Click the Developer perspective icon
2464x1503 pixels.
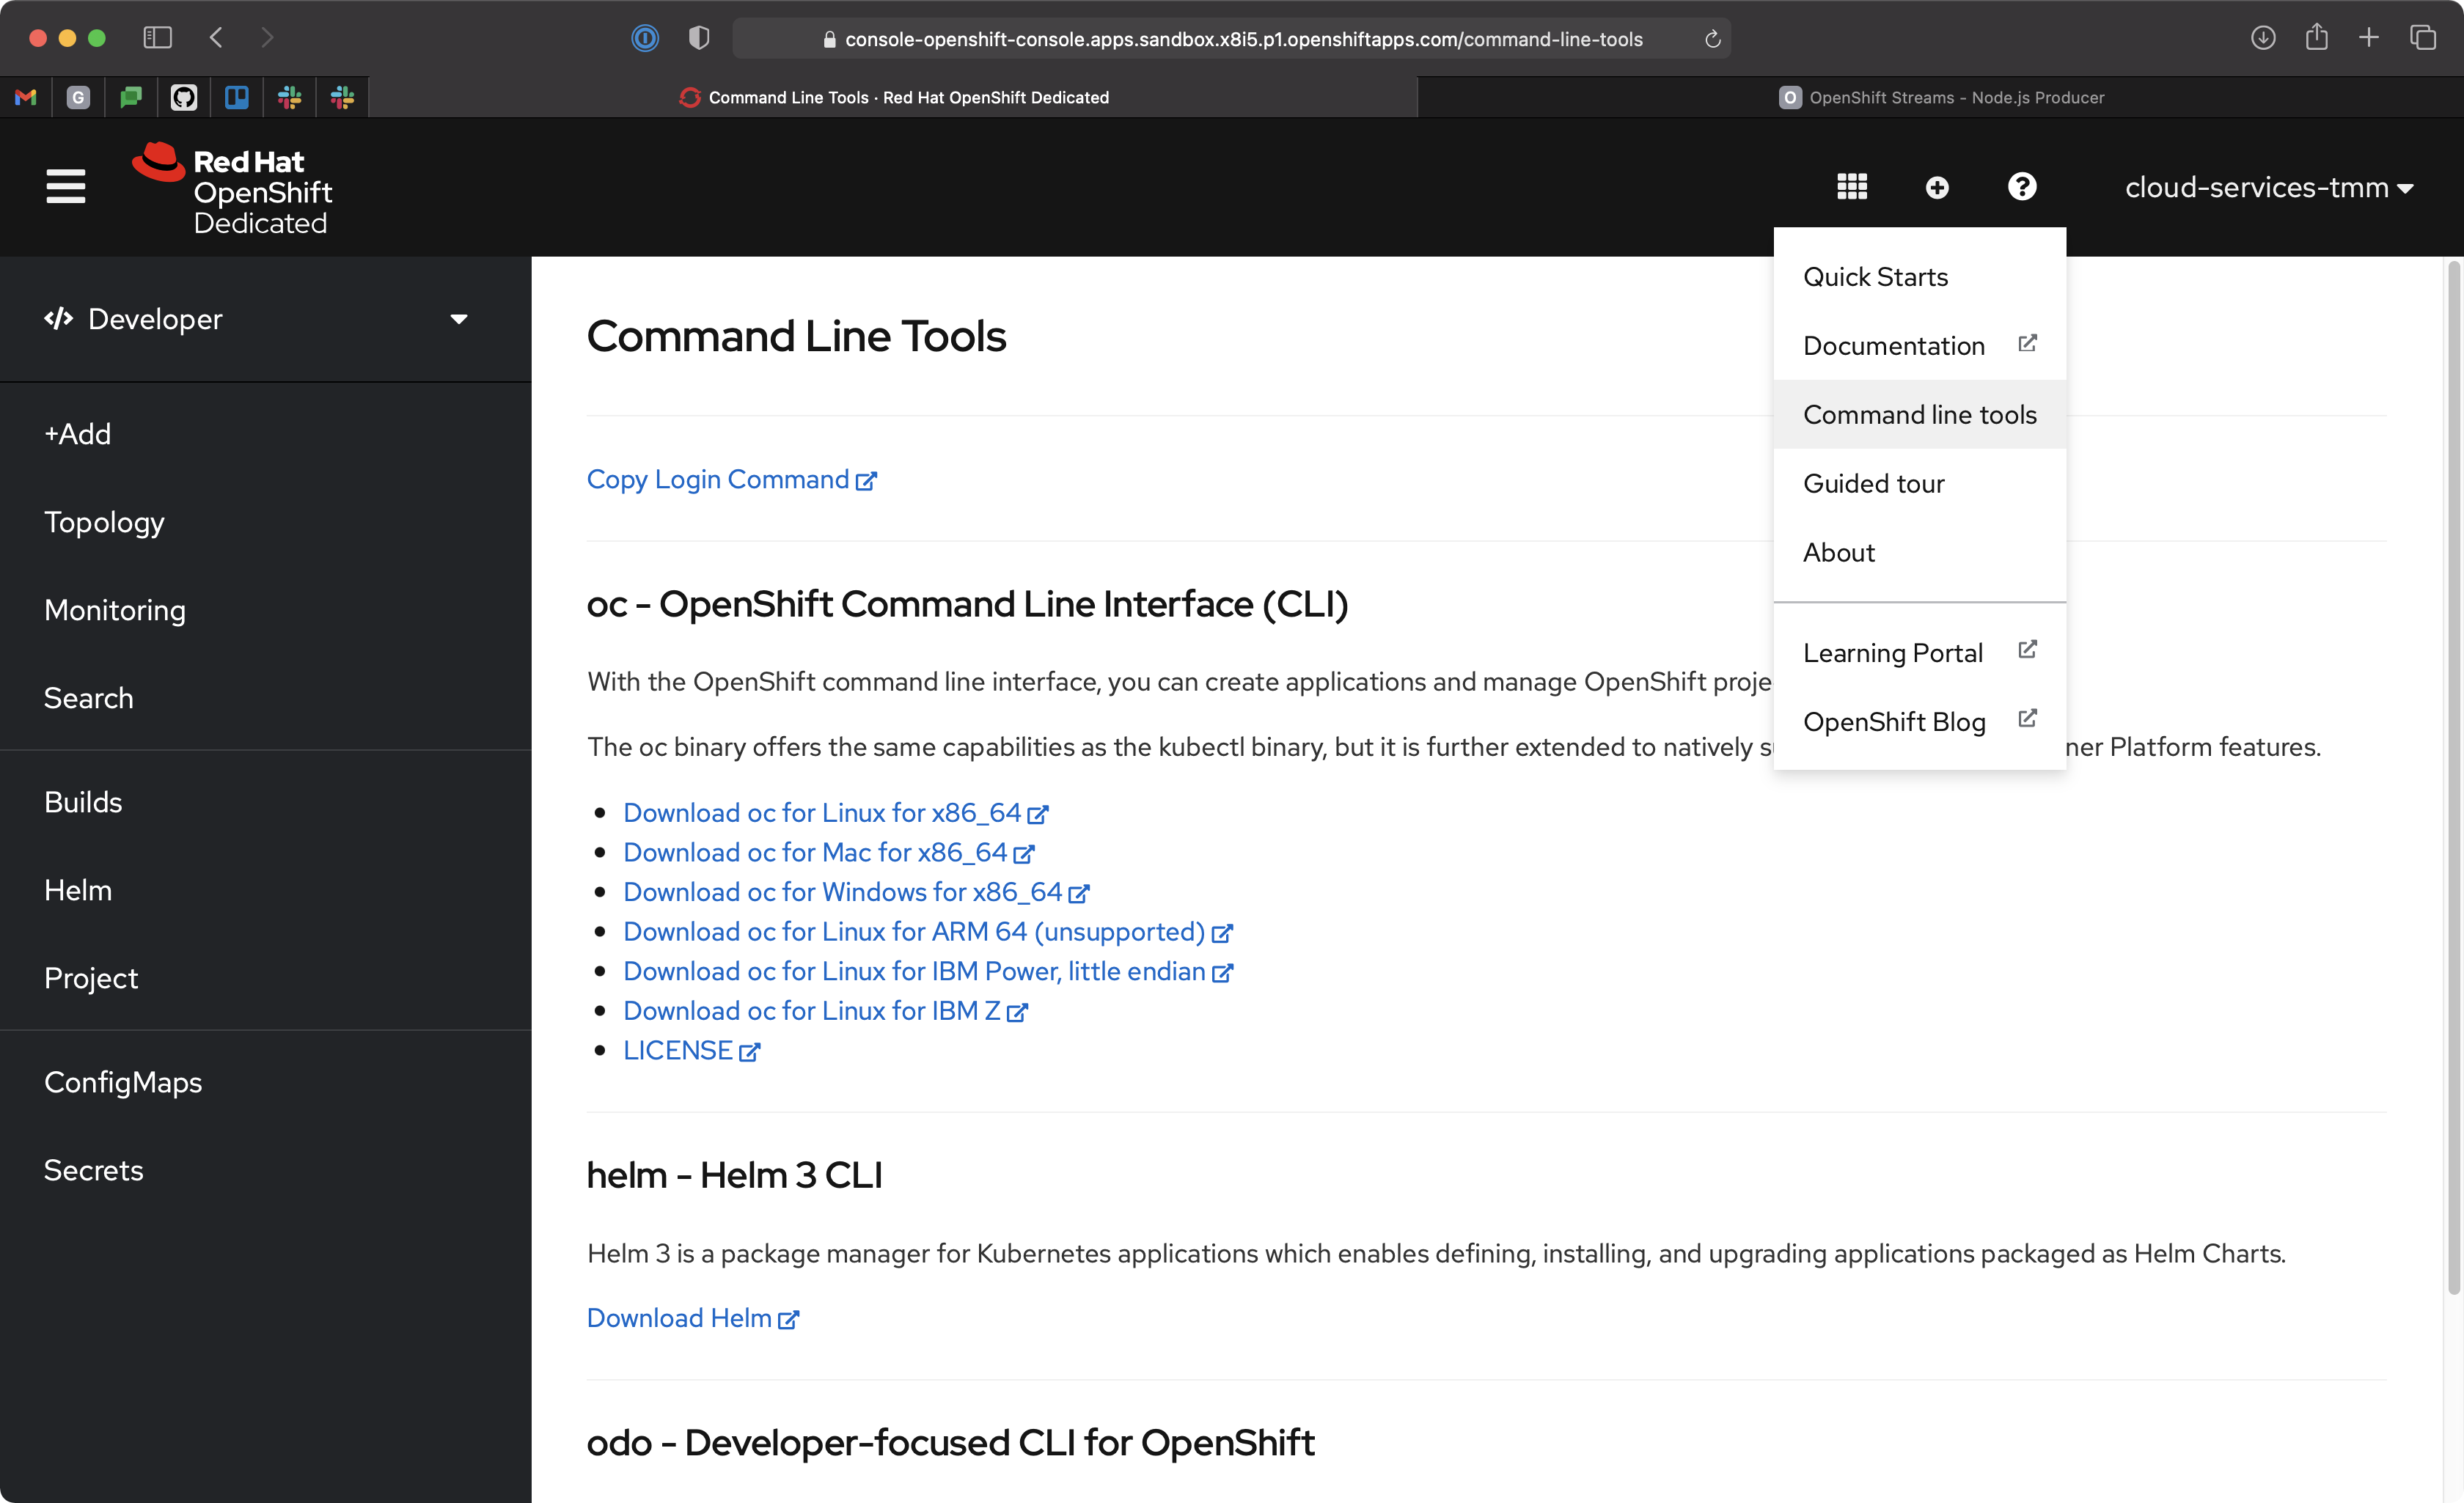(x=58, y=318)
